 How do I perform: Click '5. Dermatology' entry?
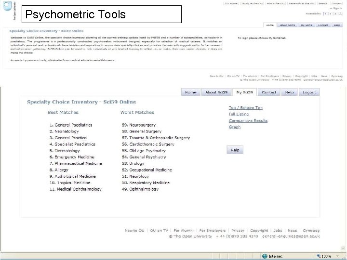coord(65,151)
